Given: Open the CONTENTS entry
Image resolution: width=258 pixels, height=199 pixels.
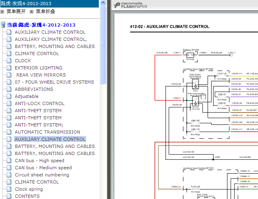Looking at the screenshot, I should tap(27, 196).
